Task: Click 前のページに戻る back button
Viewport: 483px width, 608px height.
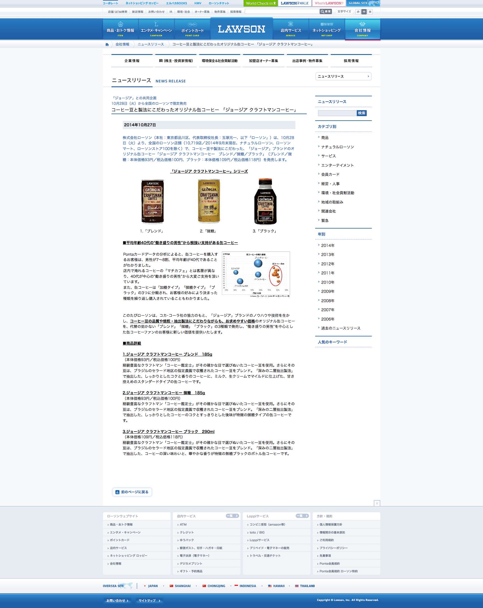Action: tap(132, 492)
